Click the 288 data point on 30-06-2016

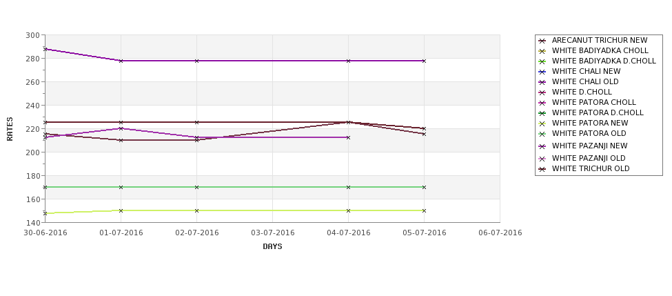point(45,50)
